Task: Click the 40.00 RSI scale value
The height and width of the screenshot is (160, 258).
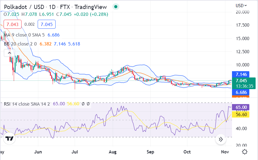Action: pyautogui.click(x=241, y=129)
